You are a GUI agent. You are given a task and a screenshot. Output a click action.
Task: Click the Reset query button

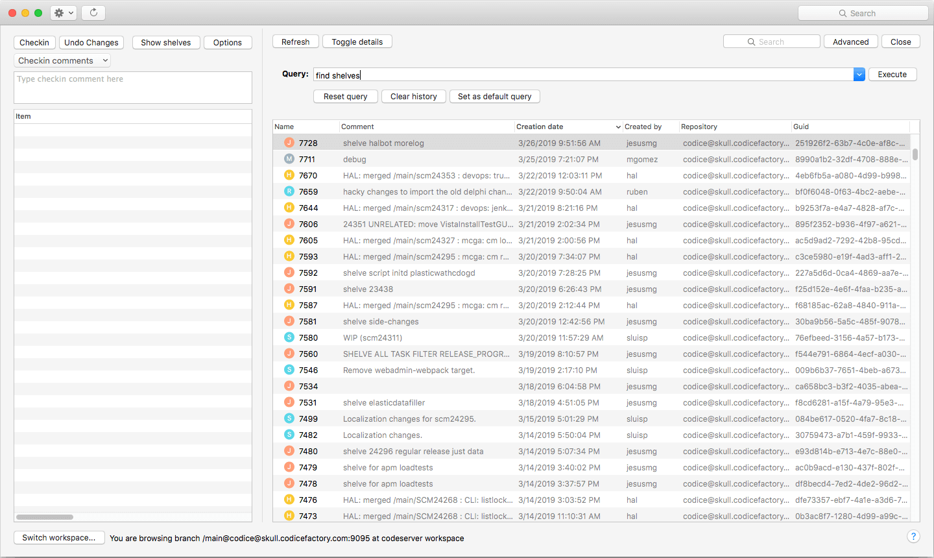click(x=346, y=96)
